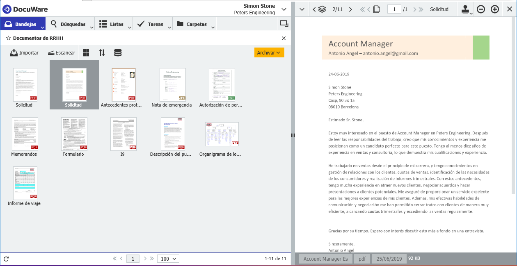Open the Archivar dropdown
The height and width of the screenshot is (266, 517).
269,52
